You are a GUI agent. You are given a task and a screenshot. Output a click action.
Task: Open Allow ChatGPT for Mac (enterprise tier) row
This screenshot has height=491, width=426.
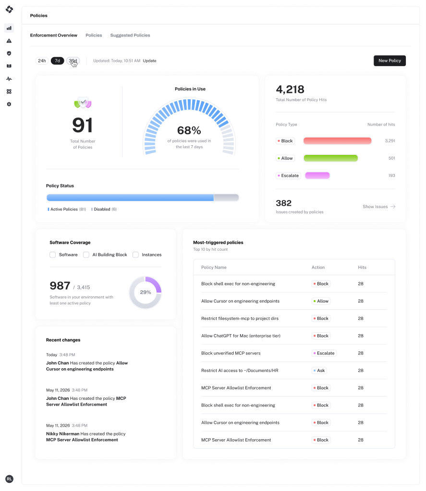294,336
